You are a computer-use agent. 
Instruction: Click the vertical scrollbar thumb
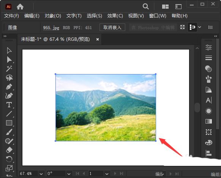tap(197, 108)
